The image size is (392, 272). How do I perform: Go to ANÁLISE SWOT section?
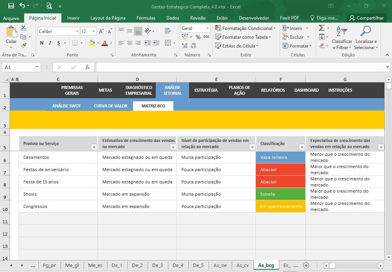[66, 106]
